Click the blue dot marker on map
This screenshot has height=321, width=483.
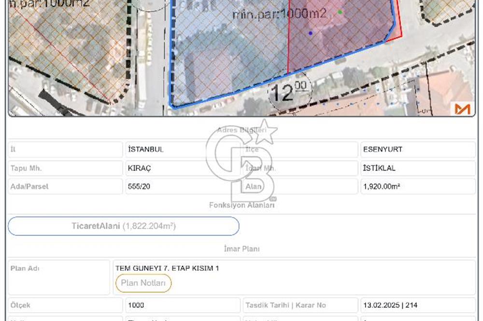point(310,33)
